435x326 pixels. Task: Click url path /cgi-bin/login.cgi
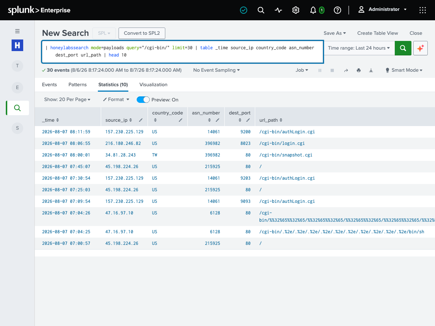(282, 143)
